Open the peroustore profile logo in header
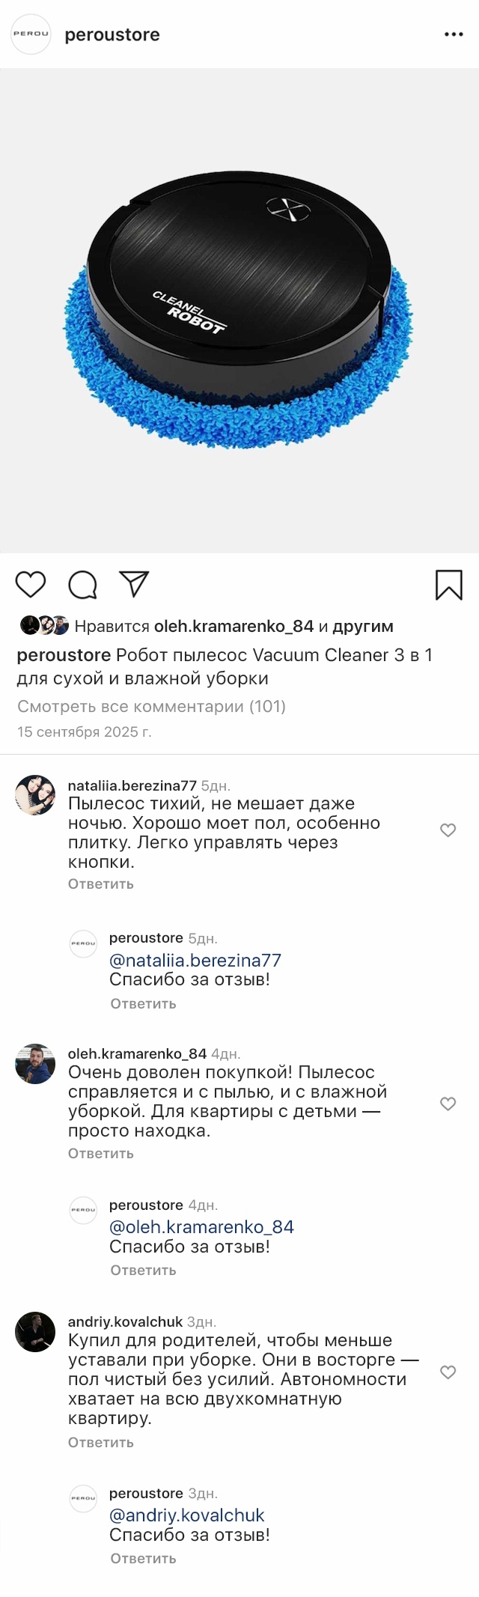The height and width of the screenshot is (1597, 479). click(x=31, y=34)
